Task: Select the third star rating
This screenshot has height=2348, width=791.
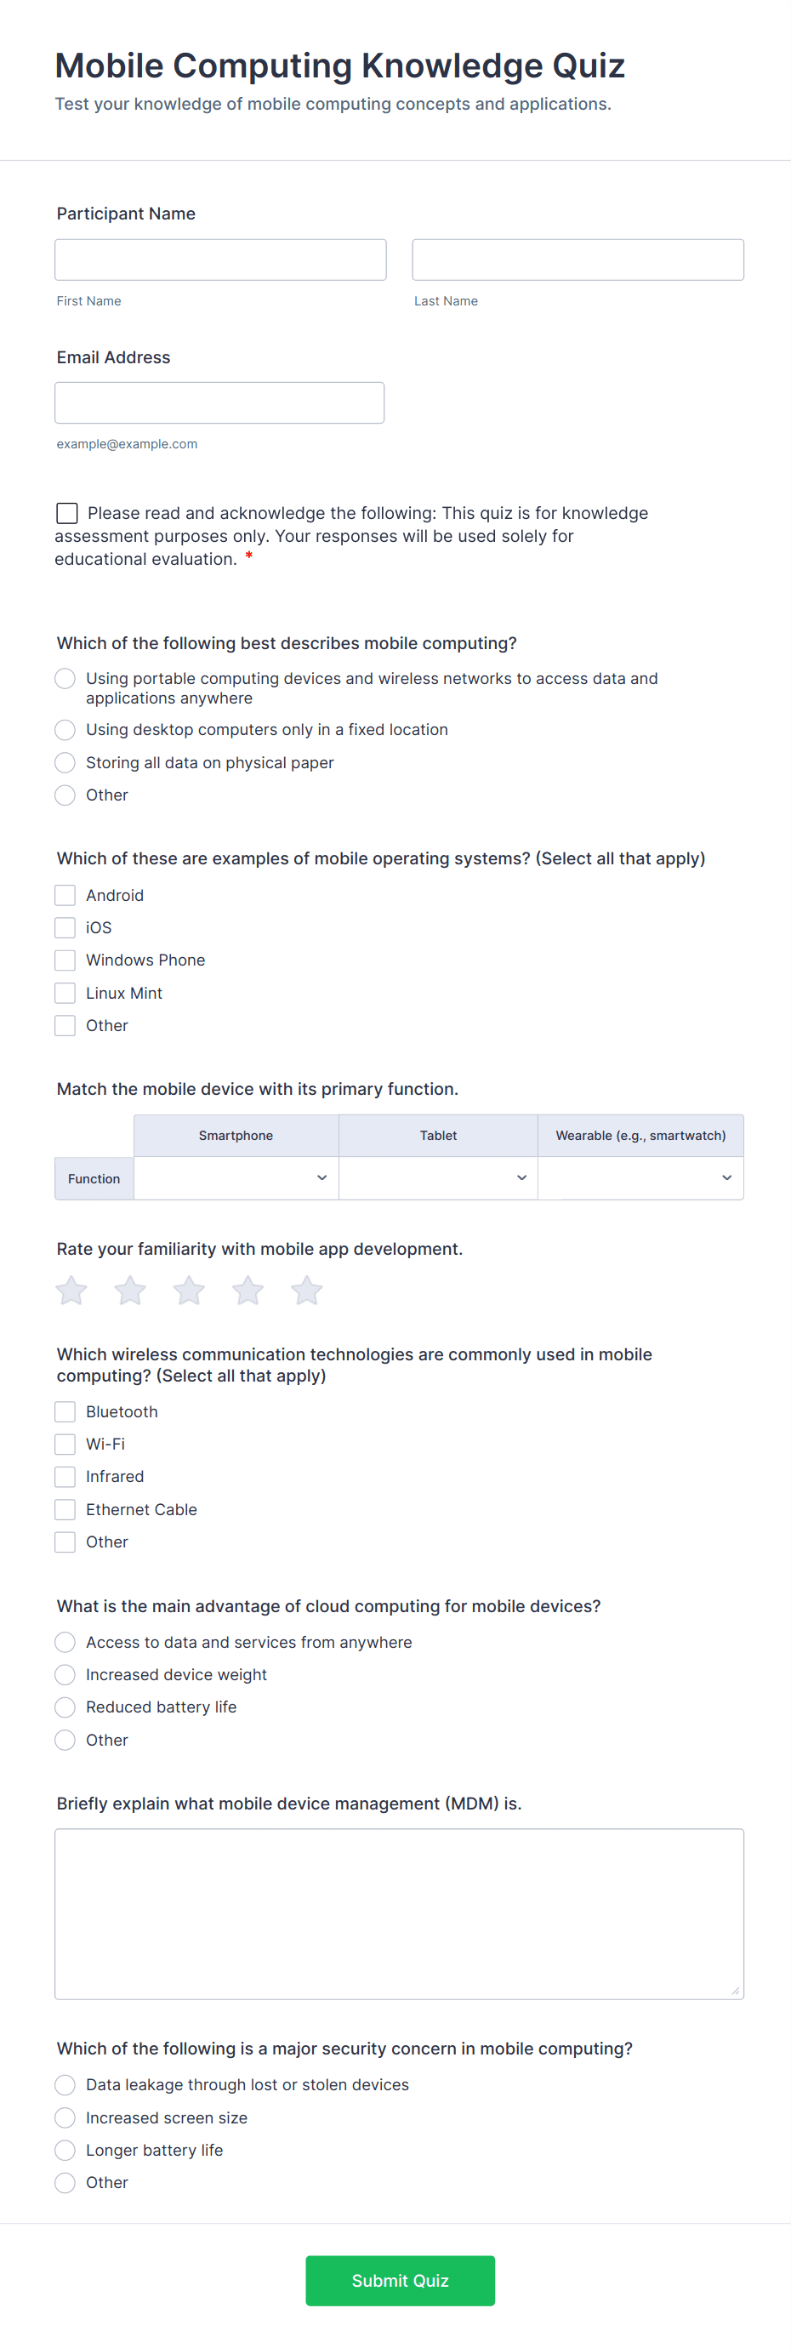Action: (189, 1290)
